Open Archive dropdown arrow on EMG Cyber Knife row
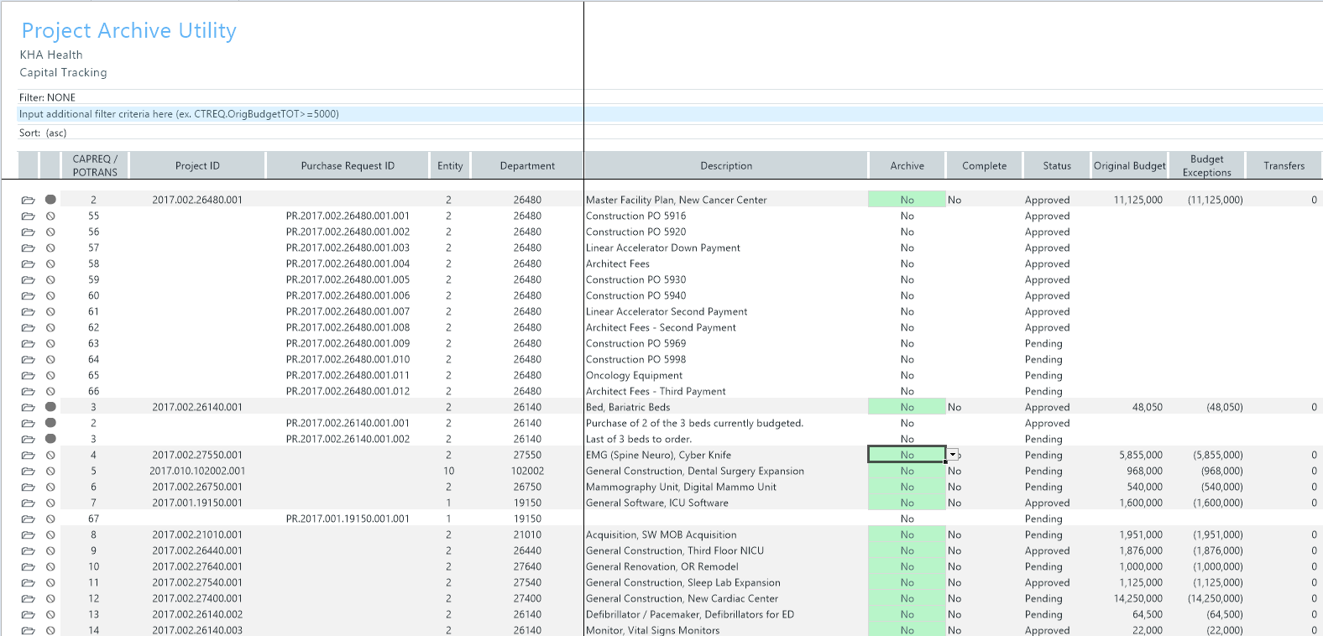 click(x=953, y=455)
